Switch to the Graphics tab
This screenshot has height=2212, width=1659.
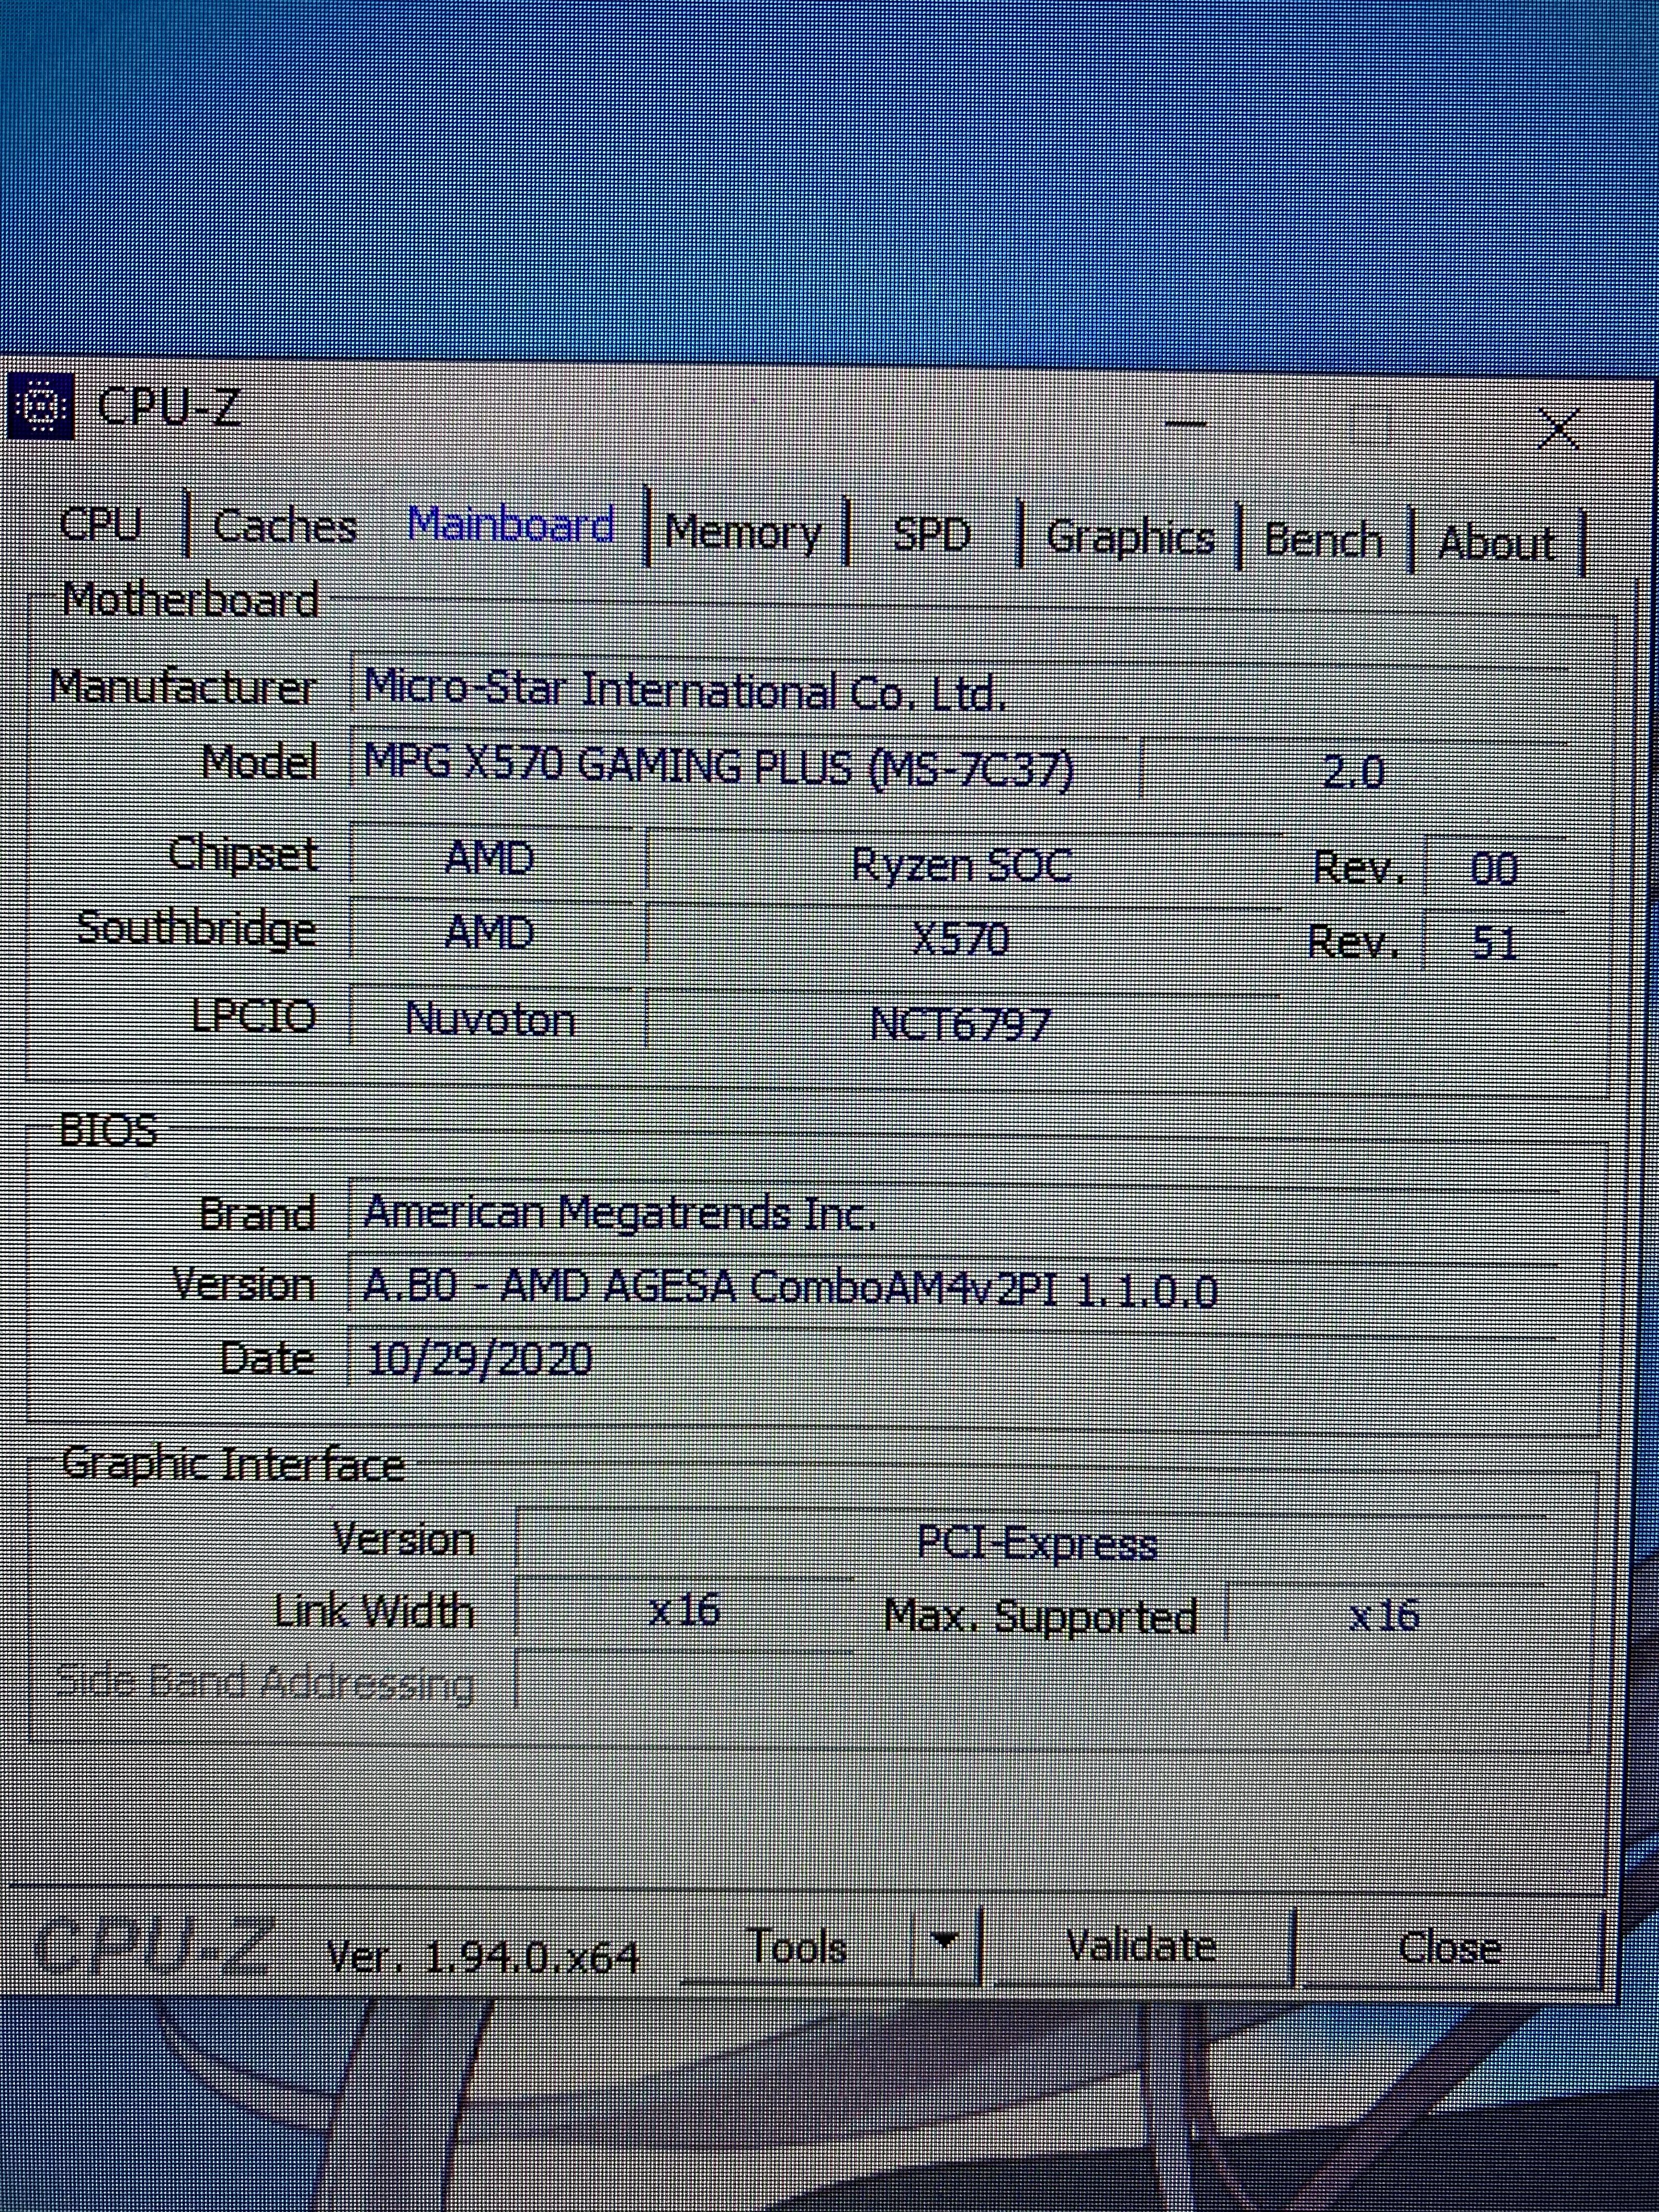pyautogui.click(x=1130, y=538)
